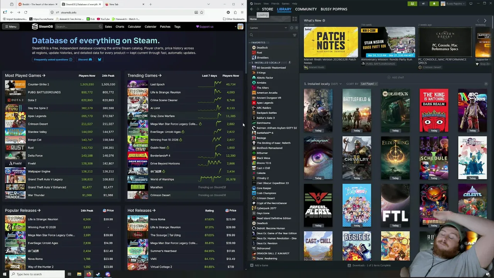
Task: Open Steam notifications bell icon
Action: point(434,3)
